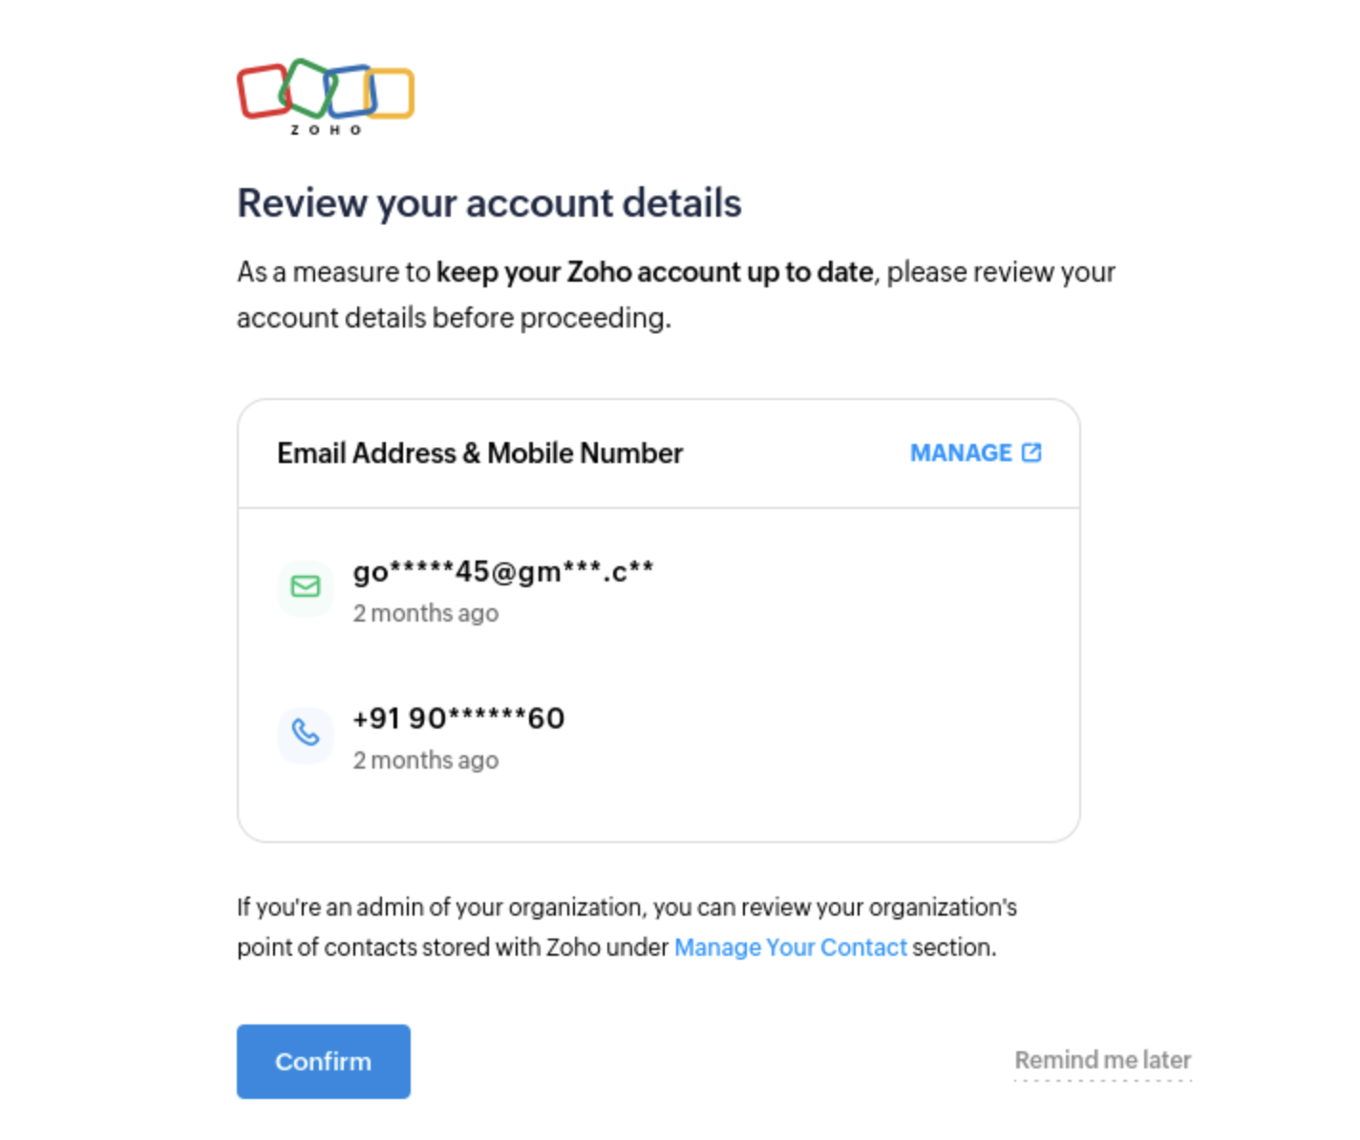The width and height of the screenshot is (1360, 1140).
Task: Open the MANAGE link
Action: pos(961,453)
